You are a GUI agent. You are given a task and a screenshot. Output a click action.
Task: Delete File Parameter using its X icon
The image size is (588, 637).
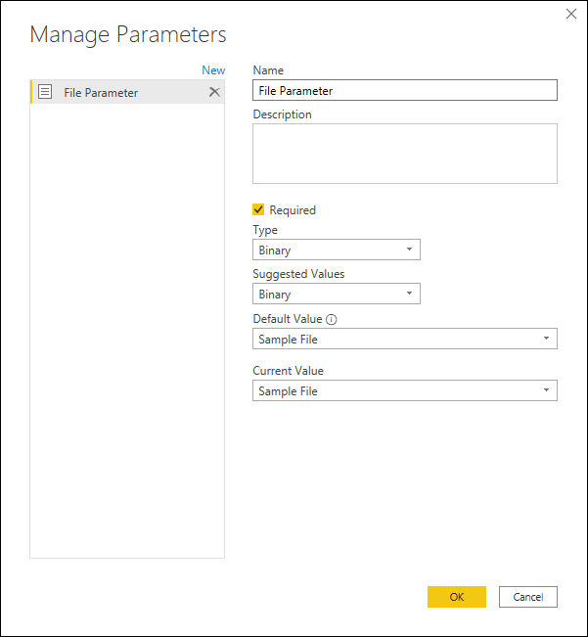pos(214,92)
